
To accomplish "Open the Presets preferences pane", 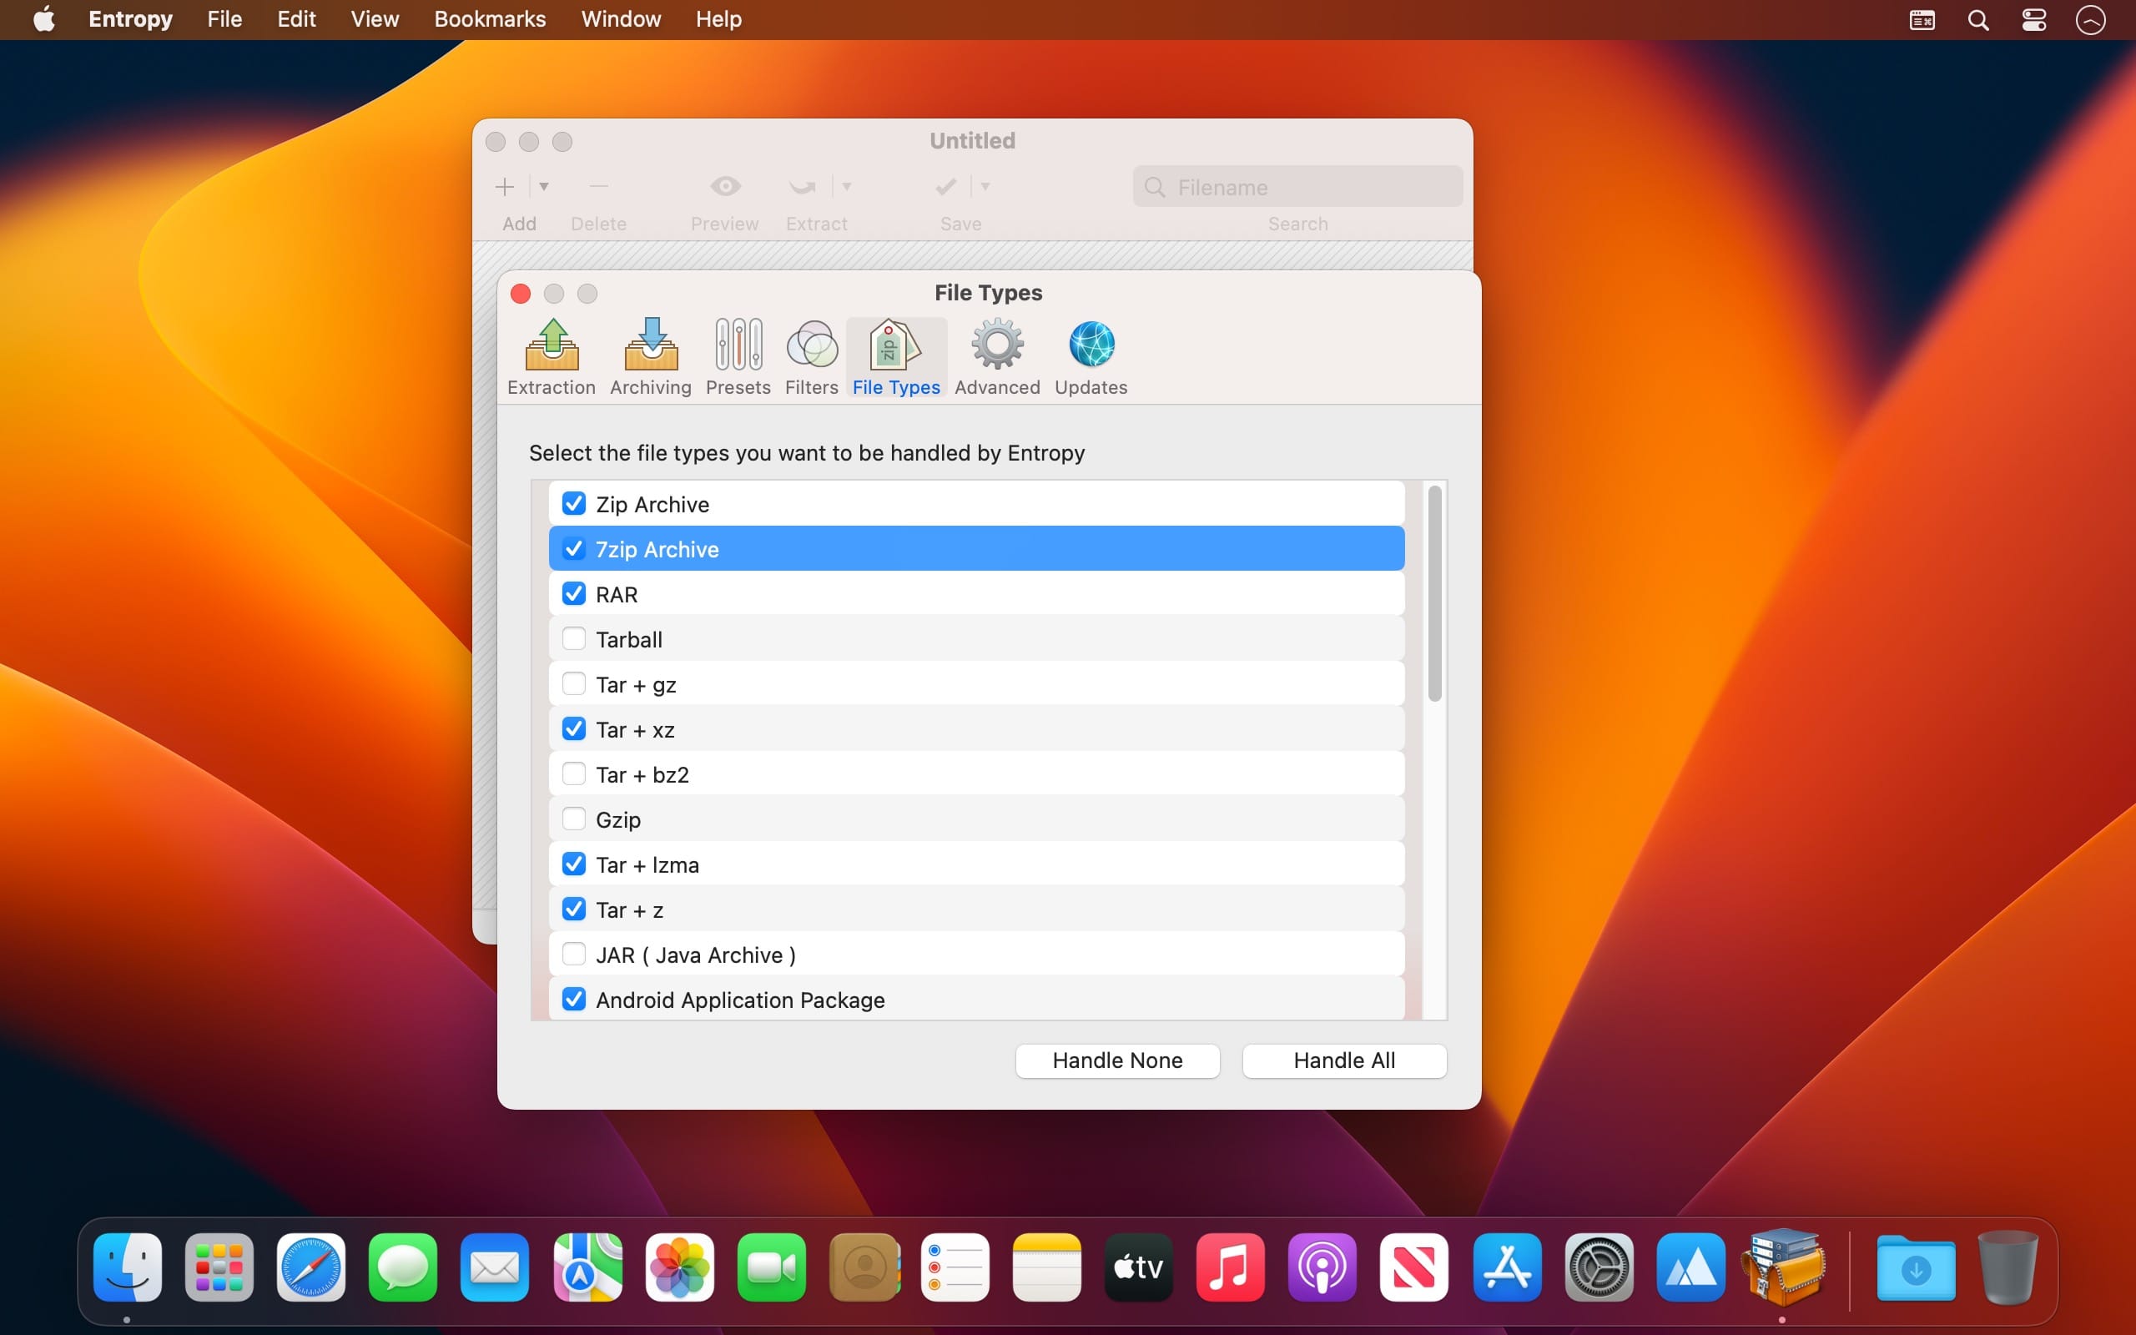I will [738, 358].
